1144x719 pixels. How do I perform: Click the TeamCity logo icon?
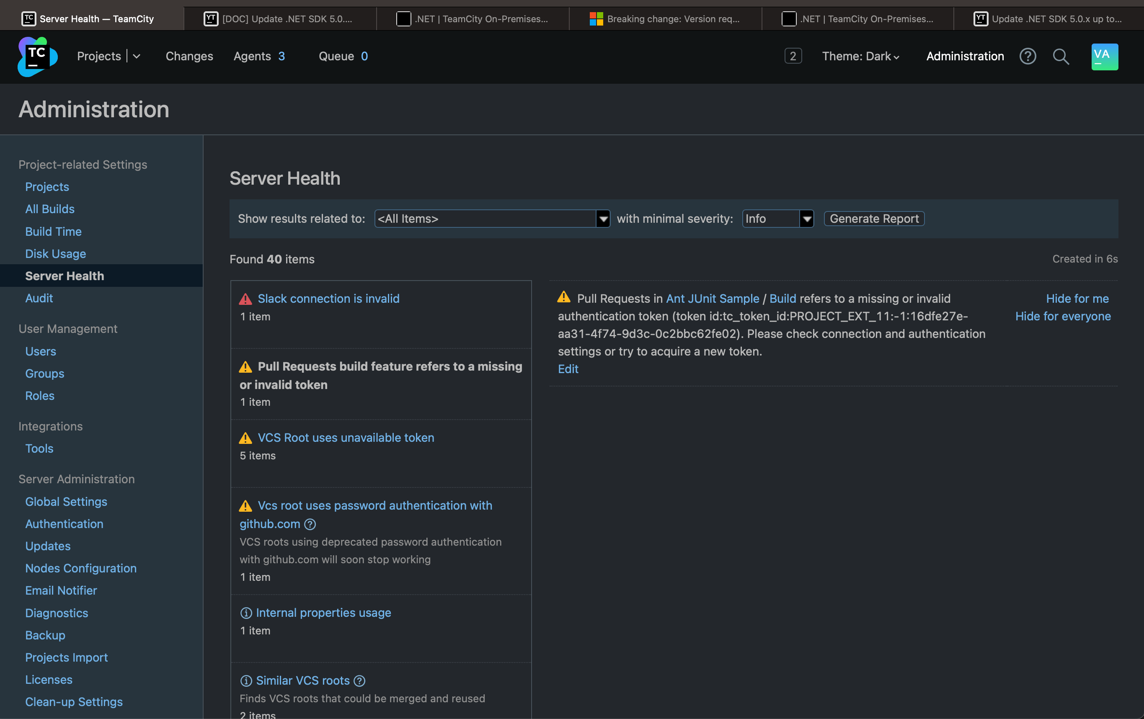point(37,57)
